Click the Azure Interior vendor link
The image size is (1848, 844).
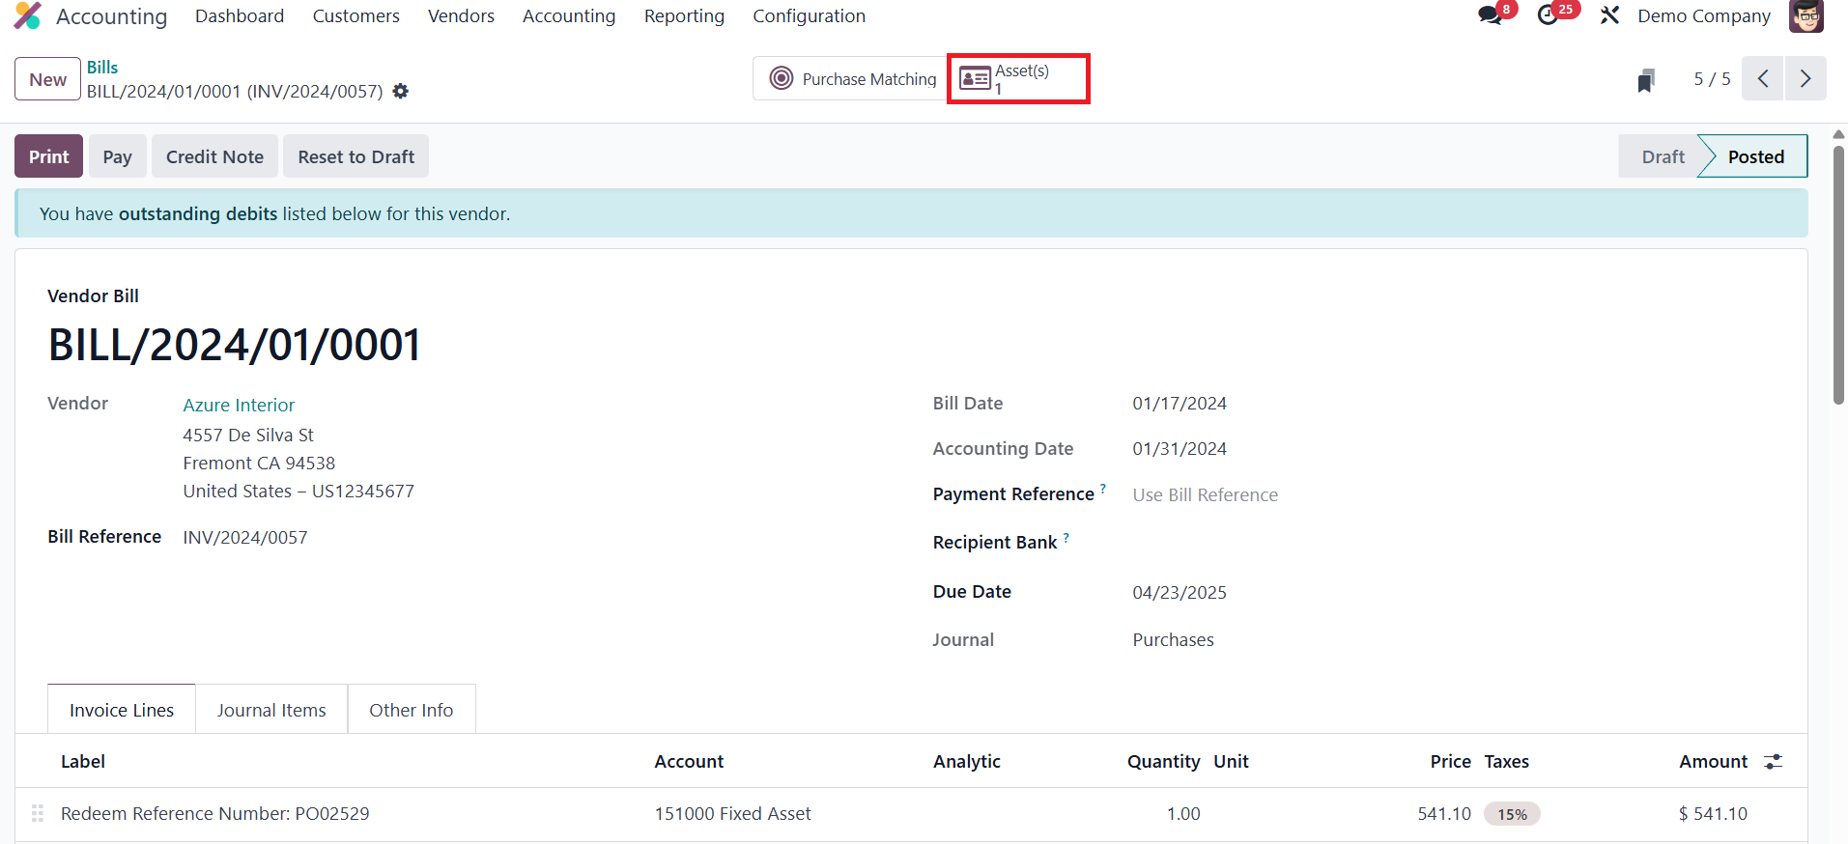(x=239, y=406)
